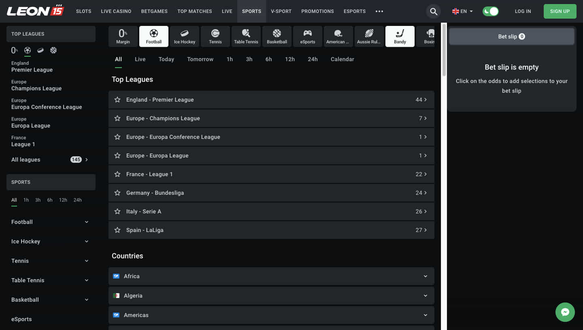Click the football icon under Top Leagues
This screenshot has width=583, height=330.
(28, 50)
